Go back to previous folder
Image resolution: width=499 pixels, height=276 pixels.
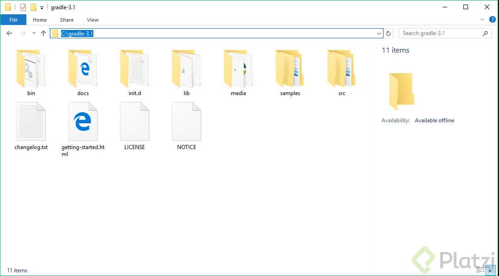pos(9,33)
